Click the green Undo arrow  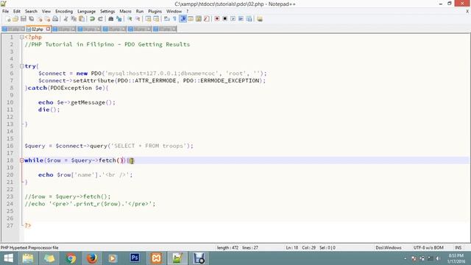(x=92, y=19)
